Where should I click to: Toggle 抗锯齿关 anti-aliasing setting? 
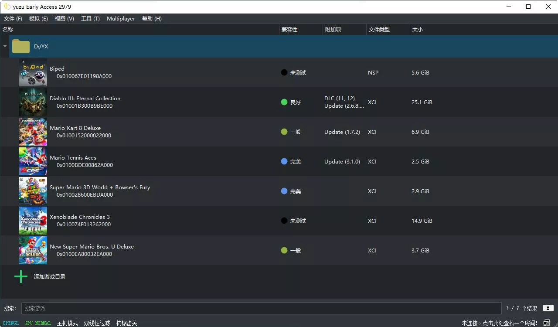coord(126,323)
